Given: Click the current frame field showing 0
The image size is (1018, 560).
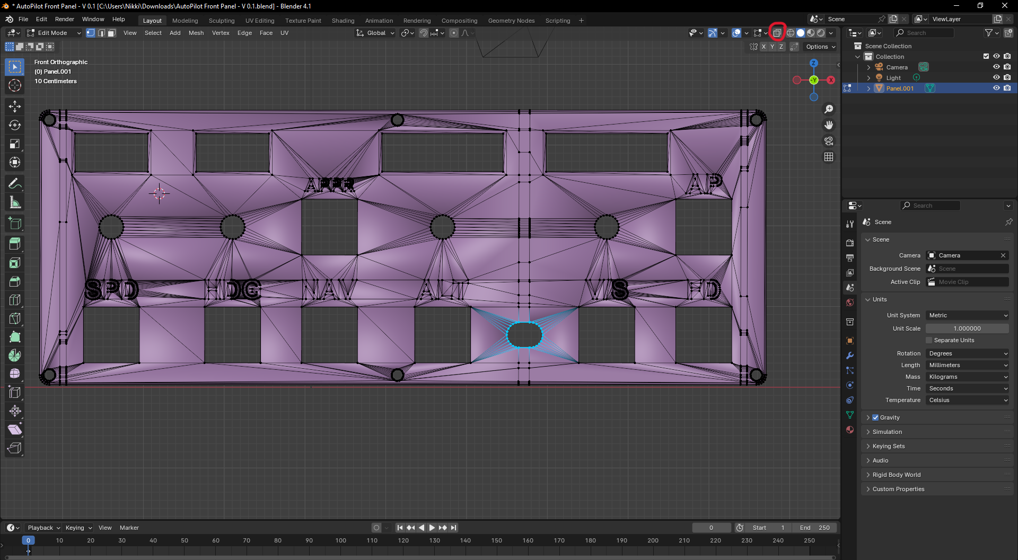Looking at the screenshot, I should point(711,528).
